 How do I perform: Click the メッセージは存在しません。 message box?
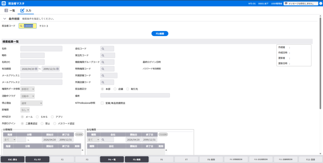(301, 3)
